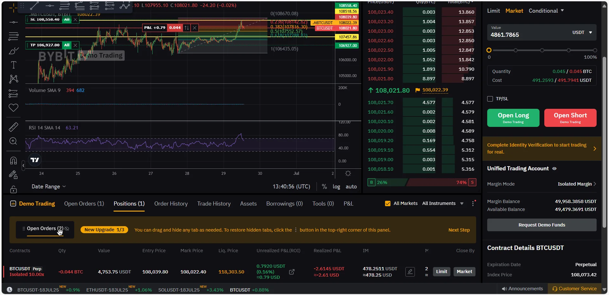Toggle log scale on the chart
Screen dimensions: 609x295
(336, 187)
